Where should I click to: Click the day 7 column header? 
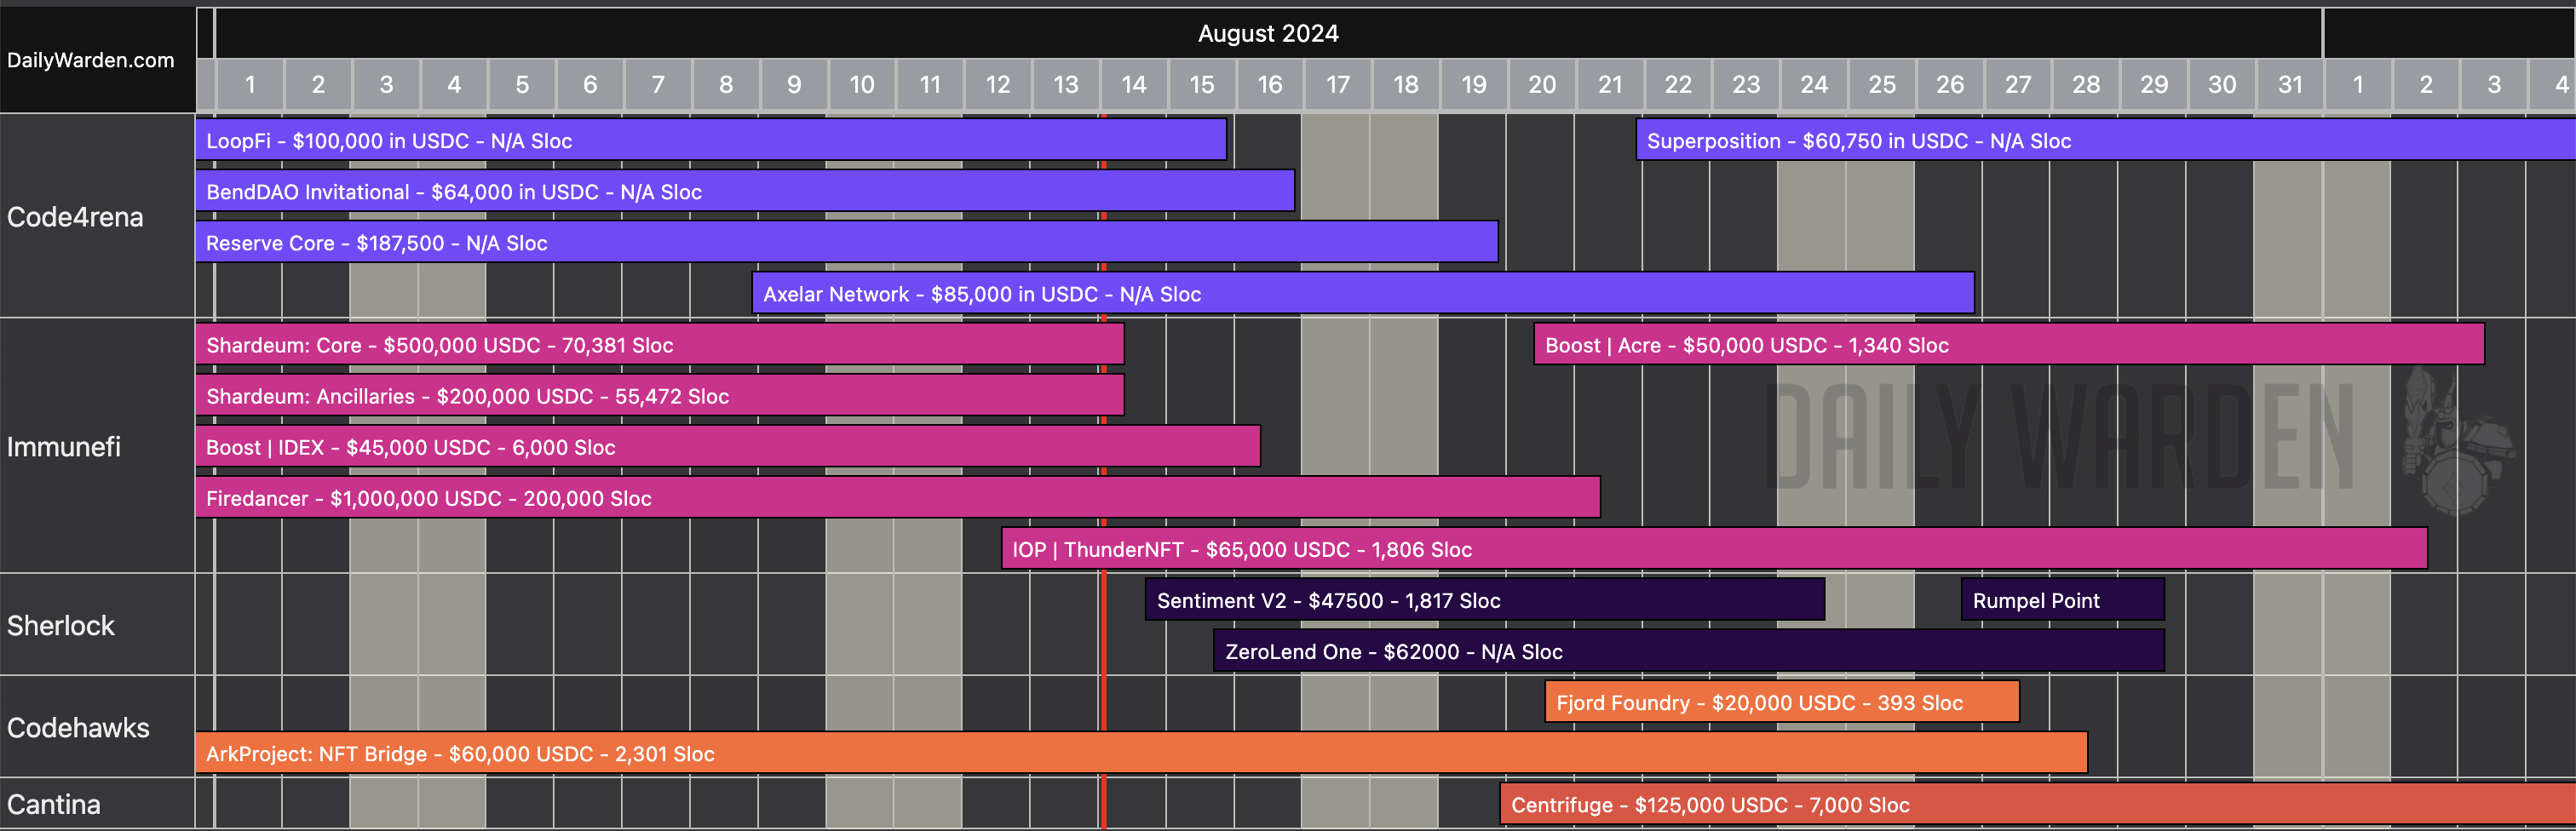point(658,84)
